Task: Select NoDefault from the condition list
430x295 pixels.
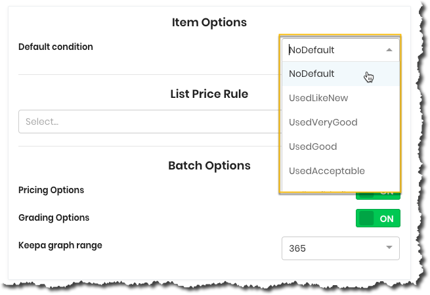Action: point(341,74)
